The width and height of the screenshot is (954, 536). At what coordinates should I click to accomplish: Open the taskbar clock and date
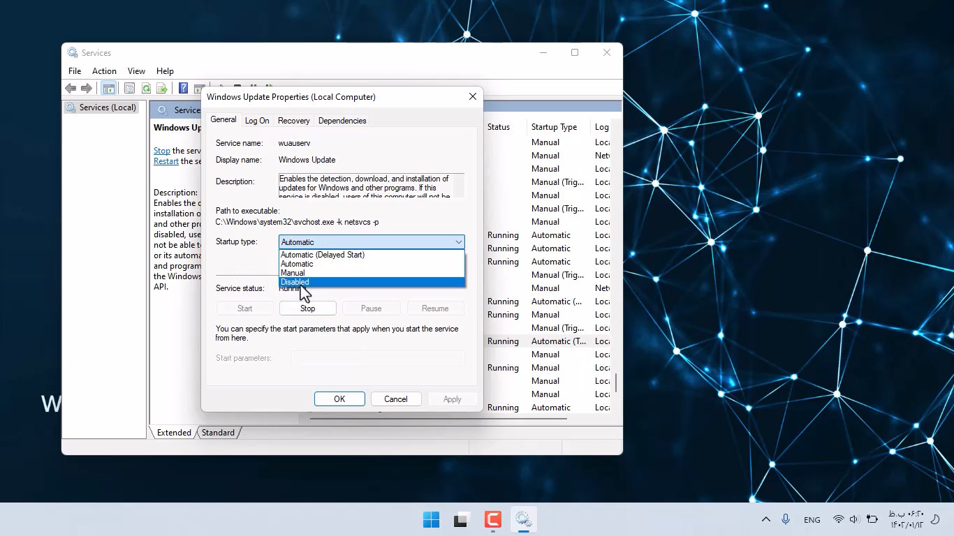907,520
